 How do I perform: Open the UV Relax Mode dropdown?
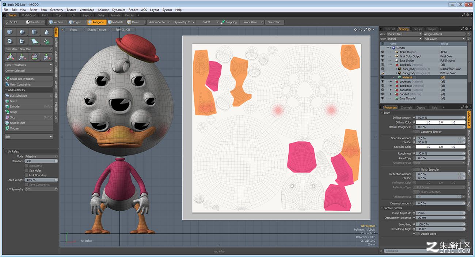[41, 156]
